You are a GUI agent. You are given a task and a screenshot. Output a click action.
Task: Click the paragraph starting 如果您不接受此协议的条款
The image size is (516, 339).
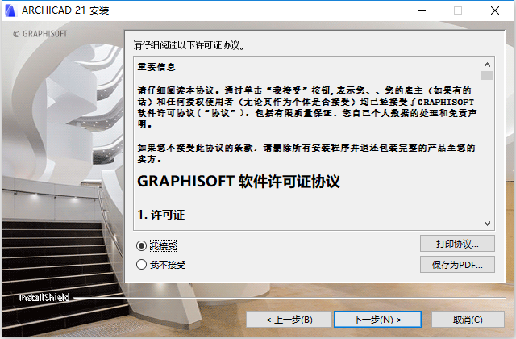click(x=306, y=153)
